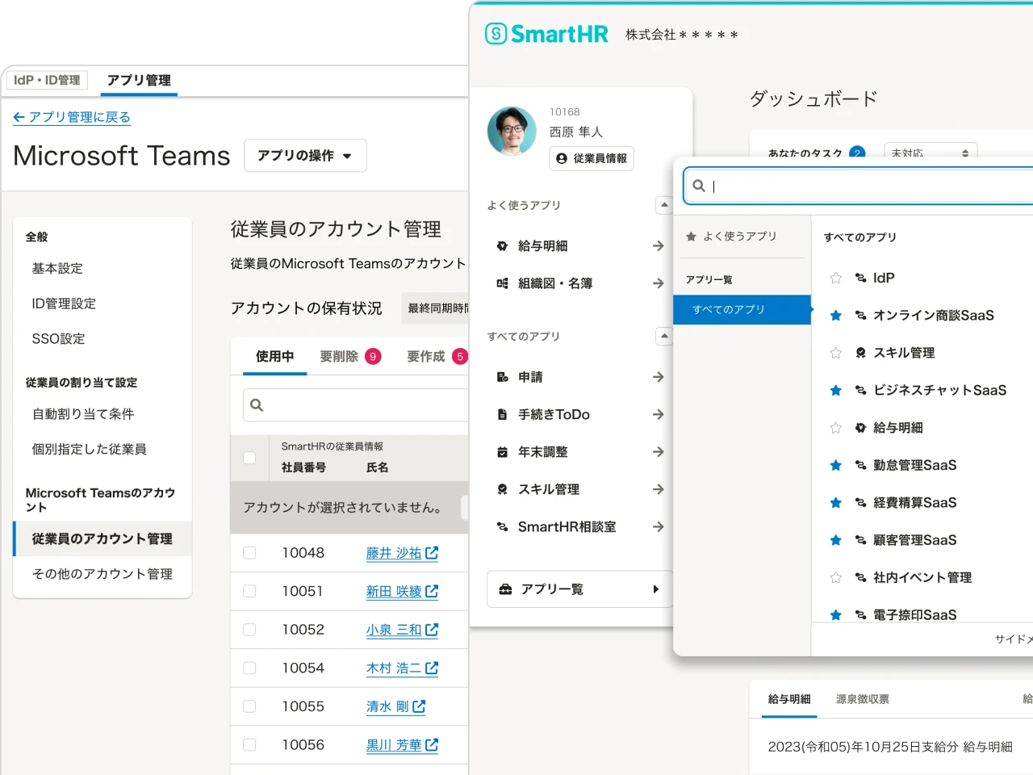The image size is (1033, 775).
Task: Open SSO設定 in the settings menu
Action: [x=58, y=339]
